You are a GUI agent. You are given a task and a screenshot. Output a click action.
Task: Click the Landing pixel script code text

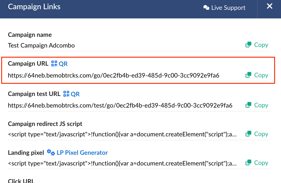(x=122, y=163)
